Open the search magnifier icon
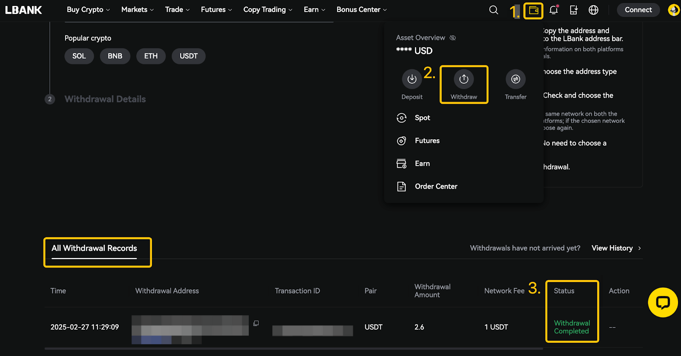 (493, 10)
